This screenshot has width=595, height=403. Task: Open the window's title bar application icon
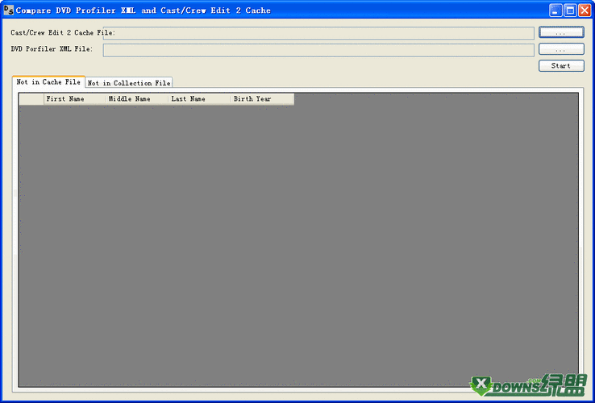click(8, 10)
